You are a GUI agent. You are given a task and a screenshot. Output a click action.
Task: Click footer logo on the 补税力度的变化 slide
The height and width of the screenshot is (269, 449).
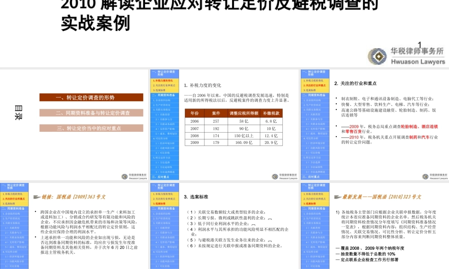coord(285,176)
